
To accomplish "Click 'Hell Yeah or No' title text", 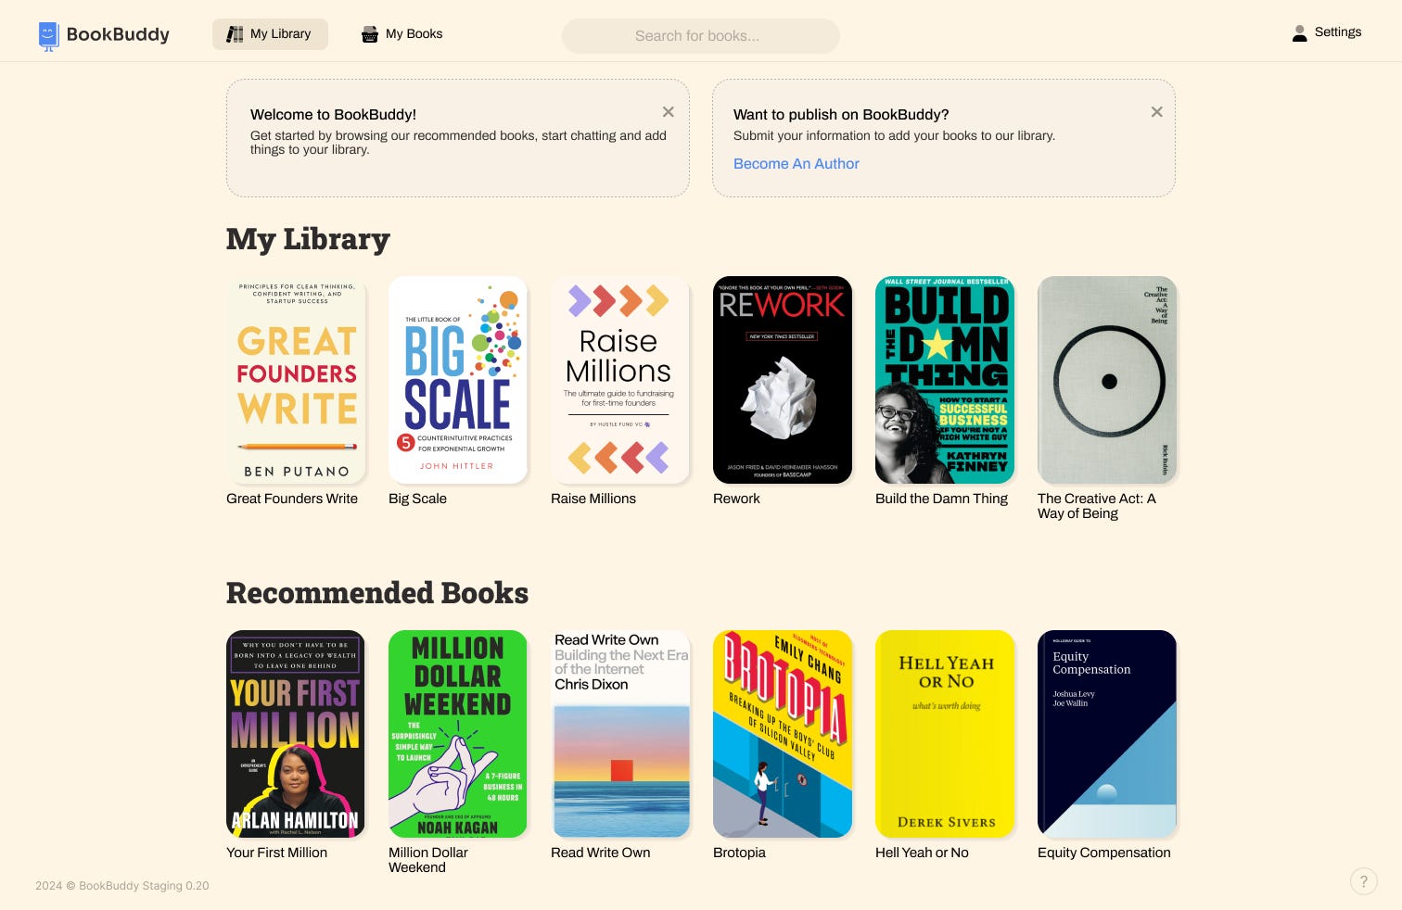I will (922, 853).
